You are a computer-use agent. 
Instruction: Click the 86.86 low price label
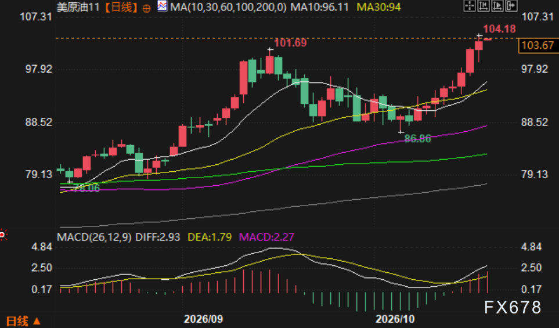point(417,139)
